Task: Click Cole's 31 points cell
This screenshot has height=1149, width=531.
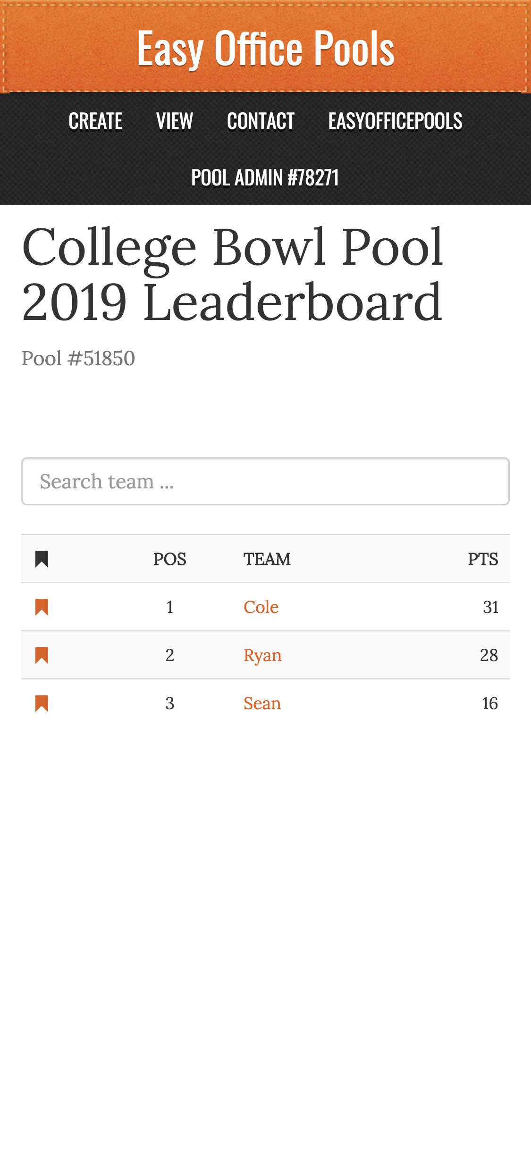Action: coord(490,607)
